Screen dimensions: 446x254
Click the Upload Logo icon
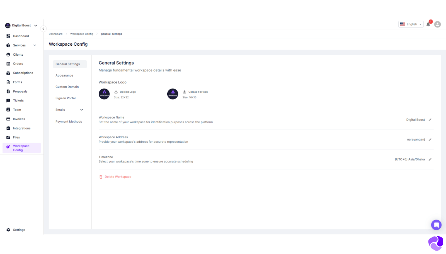point(116,92)
